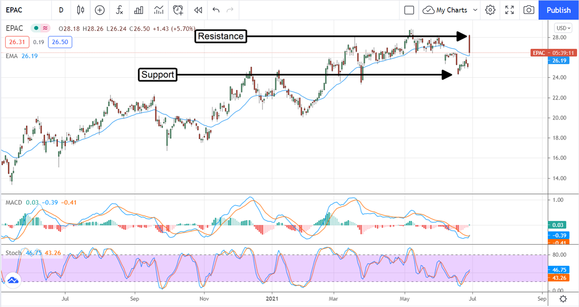Take a chart snapshot with camera icon
This screenshot has width=579, height=307.
[529, 10]
